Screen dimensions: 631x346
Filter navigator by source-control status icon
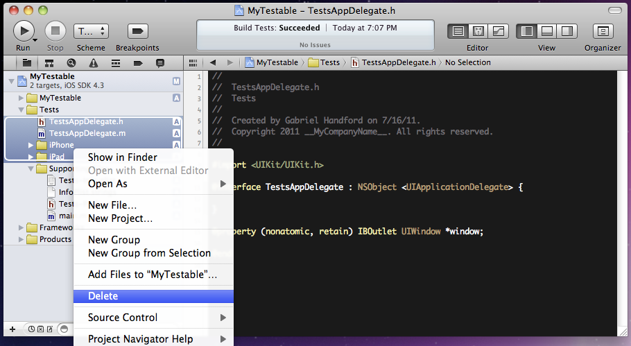point(41,329)
